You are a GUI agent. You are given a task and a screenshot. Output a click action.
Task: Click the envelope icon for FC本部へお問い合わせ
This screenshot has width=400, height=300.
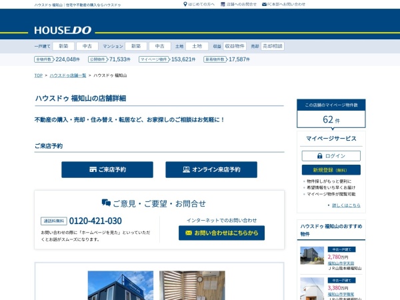click(x=264, y=5)
